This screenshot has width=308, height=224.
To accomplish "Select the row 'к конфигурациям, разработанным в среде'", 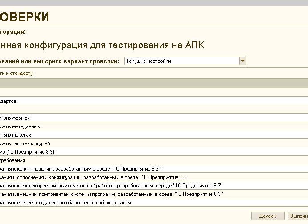I will 154,168.
